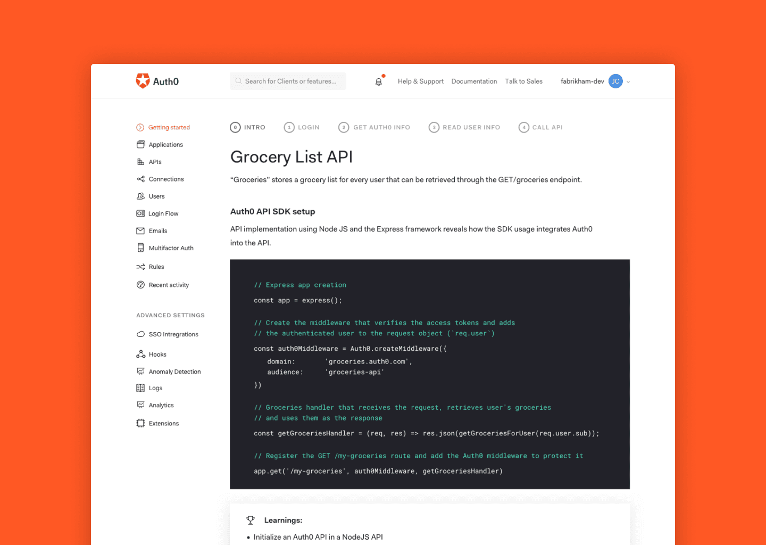
Task: Click the getGroceriesHandler code line
Action: click(x=427, y=433)
